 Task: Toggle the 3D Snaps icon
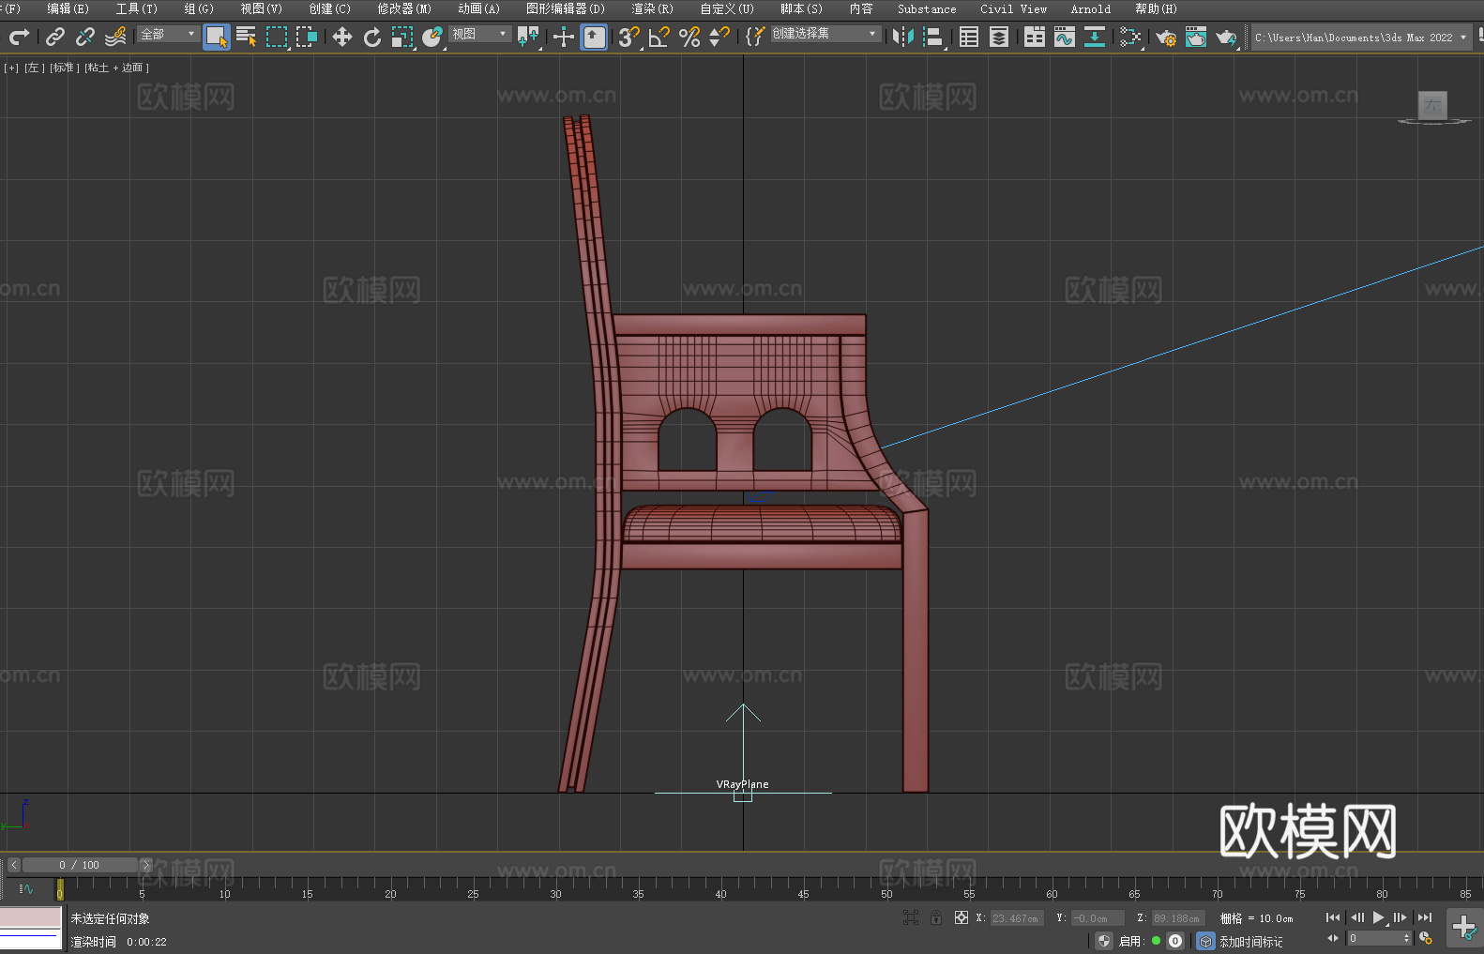(x=629, y=37)
